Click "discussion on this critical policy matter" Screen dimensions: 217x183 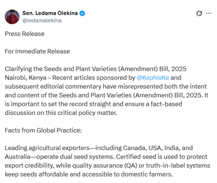point(61,113)
